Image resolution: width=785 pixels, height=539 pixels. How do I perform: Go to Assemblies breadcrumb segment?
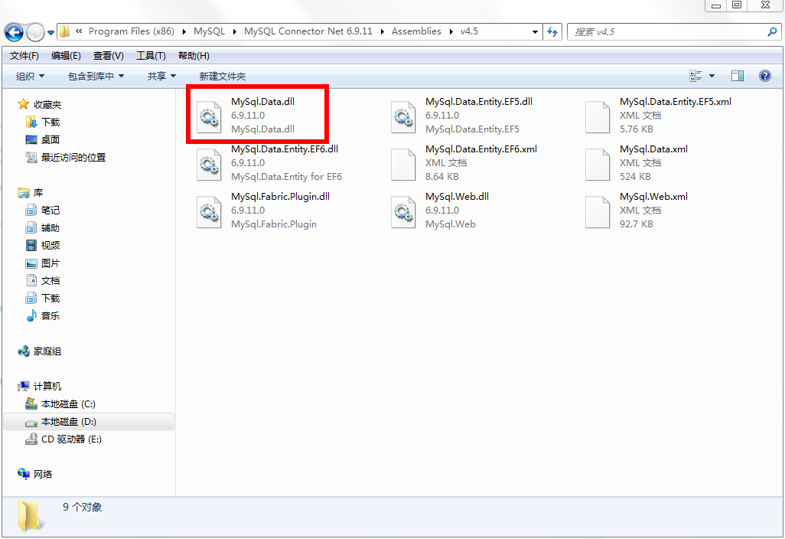pos(416,31)
